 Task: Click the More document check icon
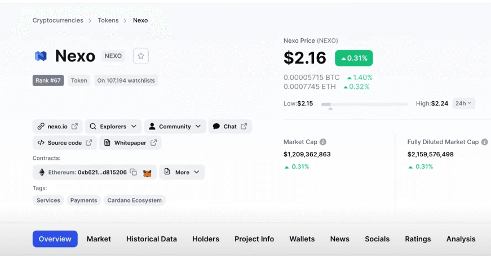167,172
